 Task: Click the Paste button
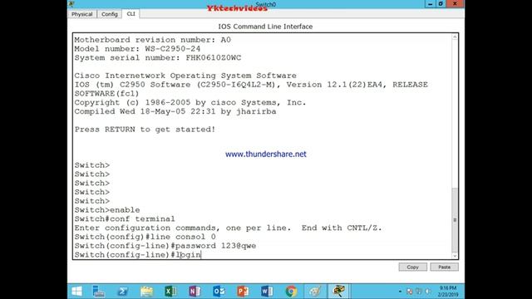pos(444,267)
